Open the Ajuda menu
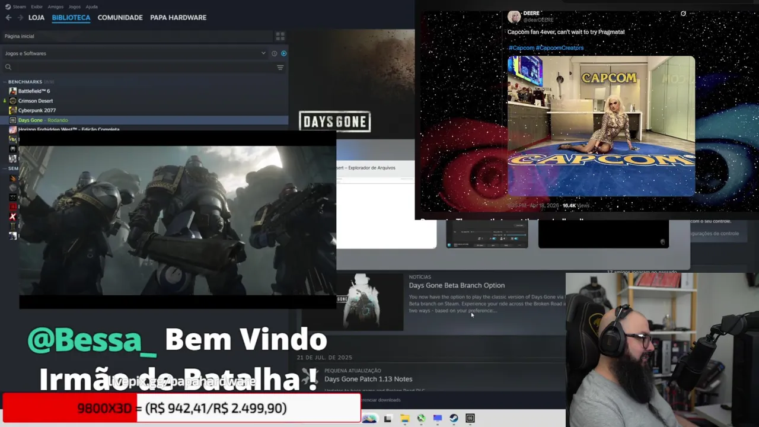 [92, 7]
